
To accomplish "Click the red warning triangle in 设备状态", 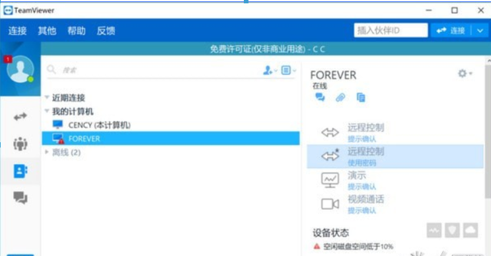I will point(317,246).
